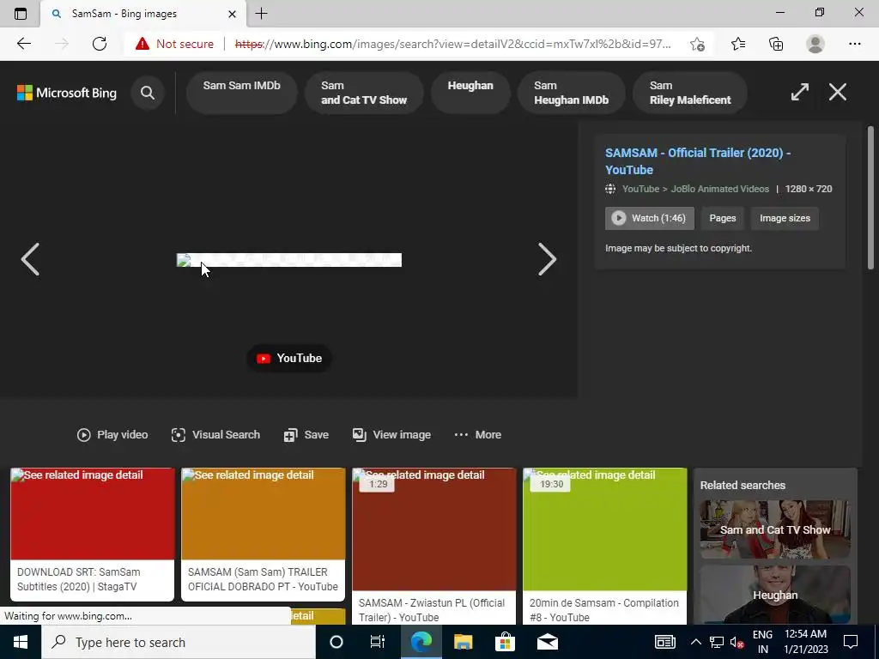Open the tab actions menu icon
879x659 pixels.
21,14
